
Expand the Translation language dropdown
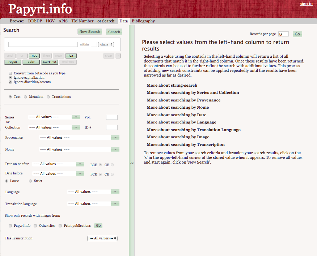tap(115, 204)
